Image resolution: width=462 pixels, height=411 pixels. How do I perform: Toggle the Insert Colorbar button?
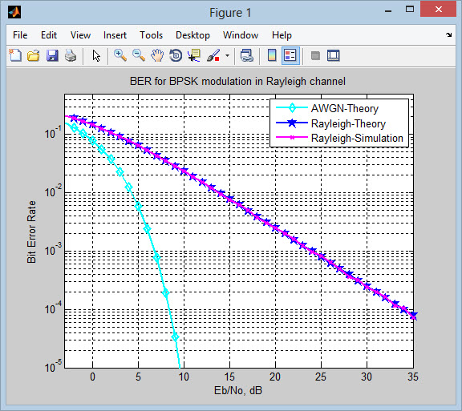pyautogui.click(x=272, y=55)
